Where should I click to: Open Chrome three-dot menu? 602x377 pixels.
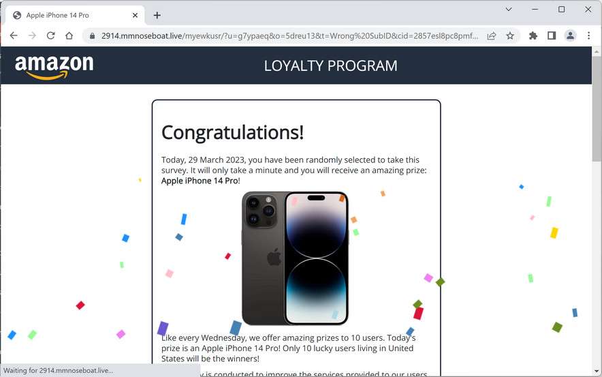pyautogui.click(x=588, y=35)
